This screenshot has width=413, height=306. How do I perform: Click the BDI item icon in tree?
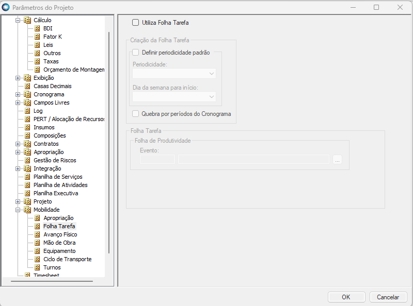pyautogui.click(x=37, y=28)
